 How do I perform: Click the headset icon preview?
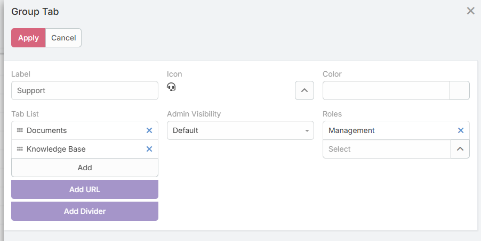tap(171, 87)
